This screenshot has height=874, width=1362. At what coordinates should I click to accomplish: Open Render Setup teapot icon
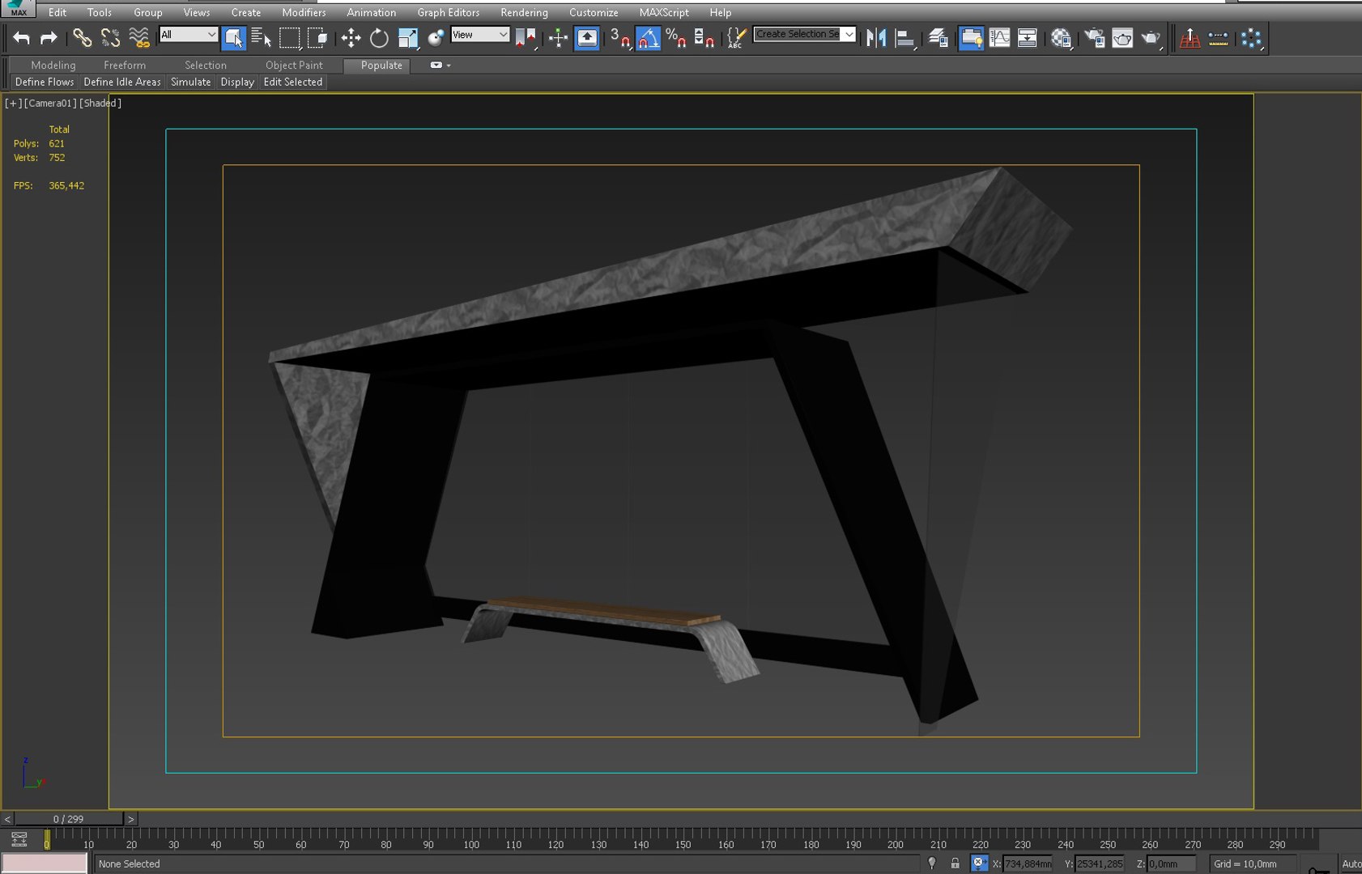1095,38
